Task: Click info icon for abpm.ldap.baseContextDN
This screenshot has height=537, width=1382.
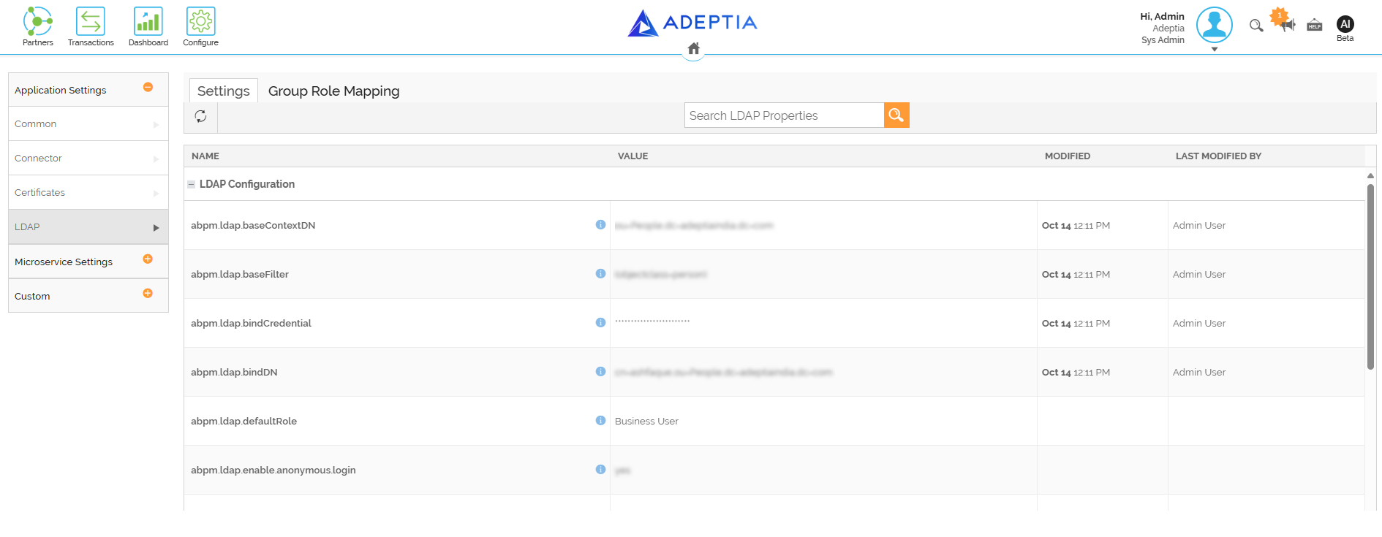Action: click(600, 225)
